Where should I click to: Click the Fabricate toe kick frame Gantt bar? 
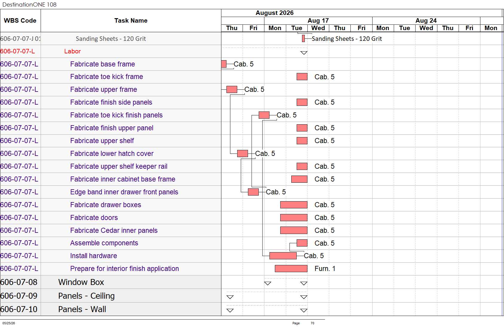[x=302, y=77]
